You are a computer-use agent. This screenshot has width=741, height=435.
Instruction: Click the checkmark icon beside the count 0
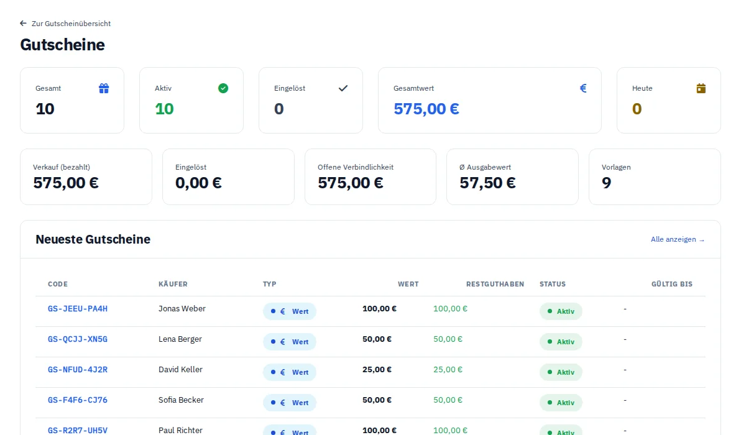343,88
